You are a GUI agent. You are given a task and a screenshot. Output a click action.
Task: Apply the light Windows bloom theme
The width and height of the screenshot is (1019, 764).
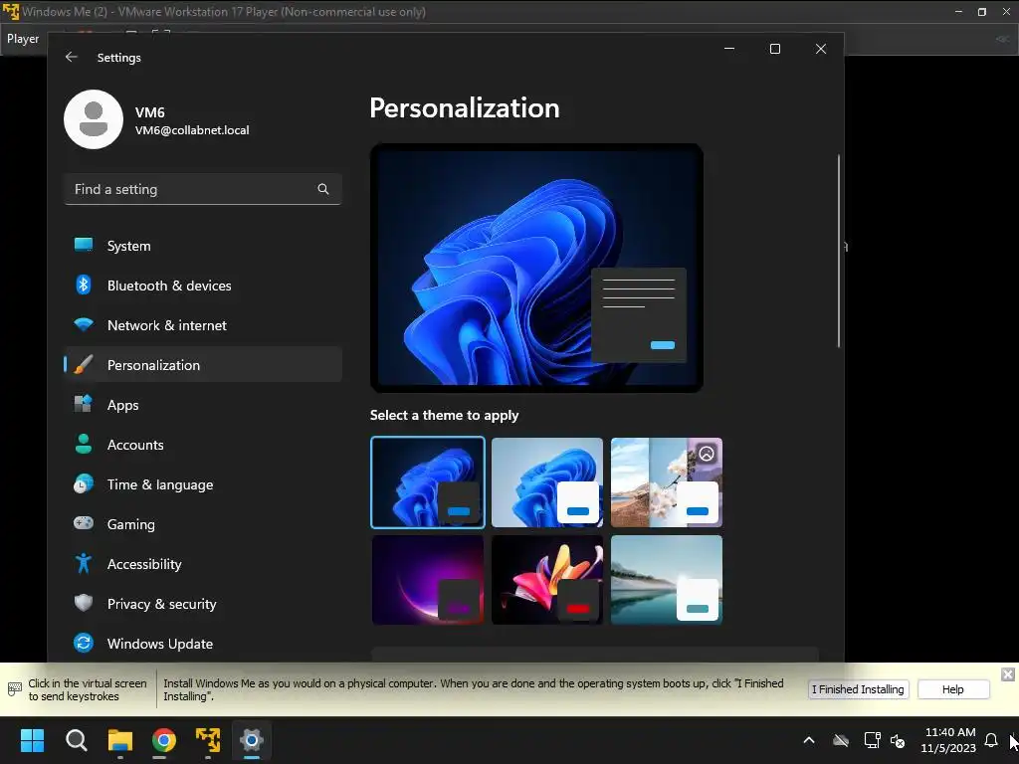point(547,482)
